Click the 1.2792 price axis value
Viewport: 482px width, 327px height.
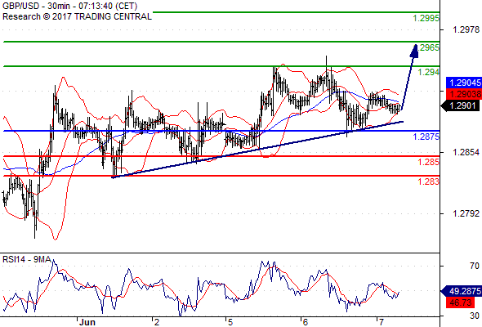coord(466,213)
